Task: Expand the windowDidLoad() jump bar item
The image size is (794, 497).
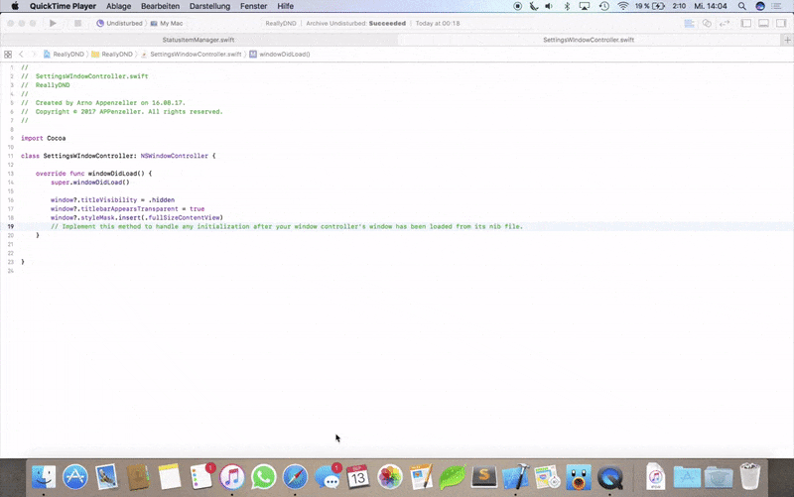Action: (283, 54)
